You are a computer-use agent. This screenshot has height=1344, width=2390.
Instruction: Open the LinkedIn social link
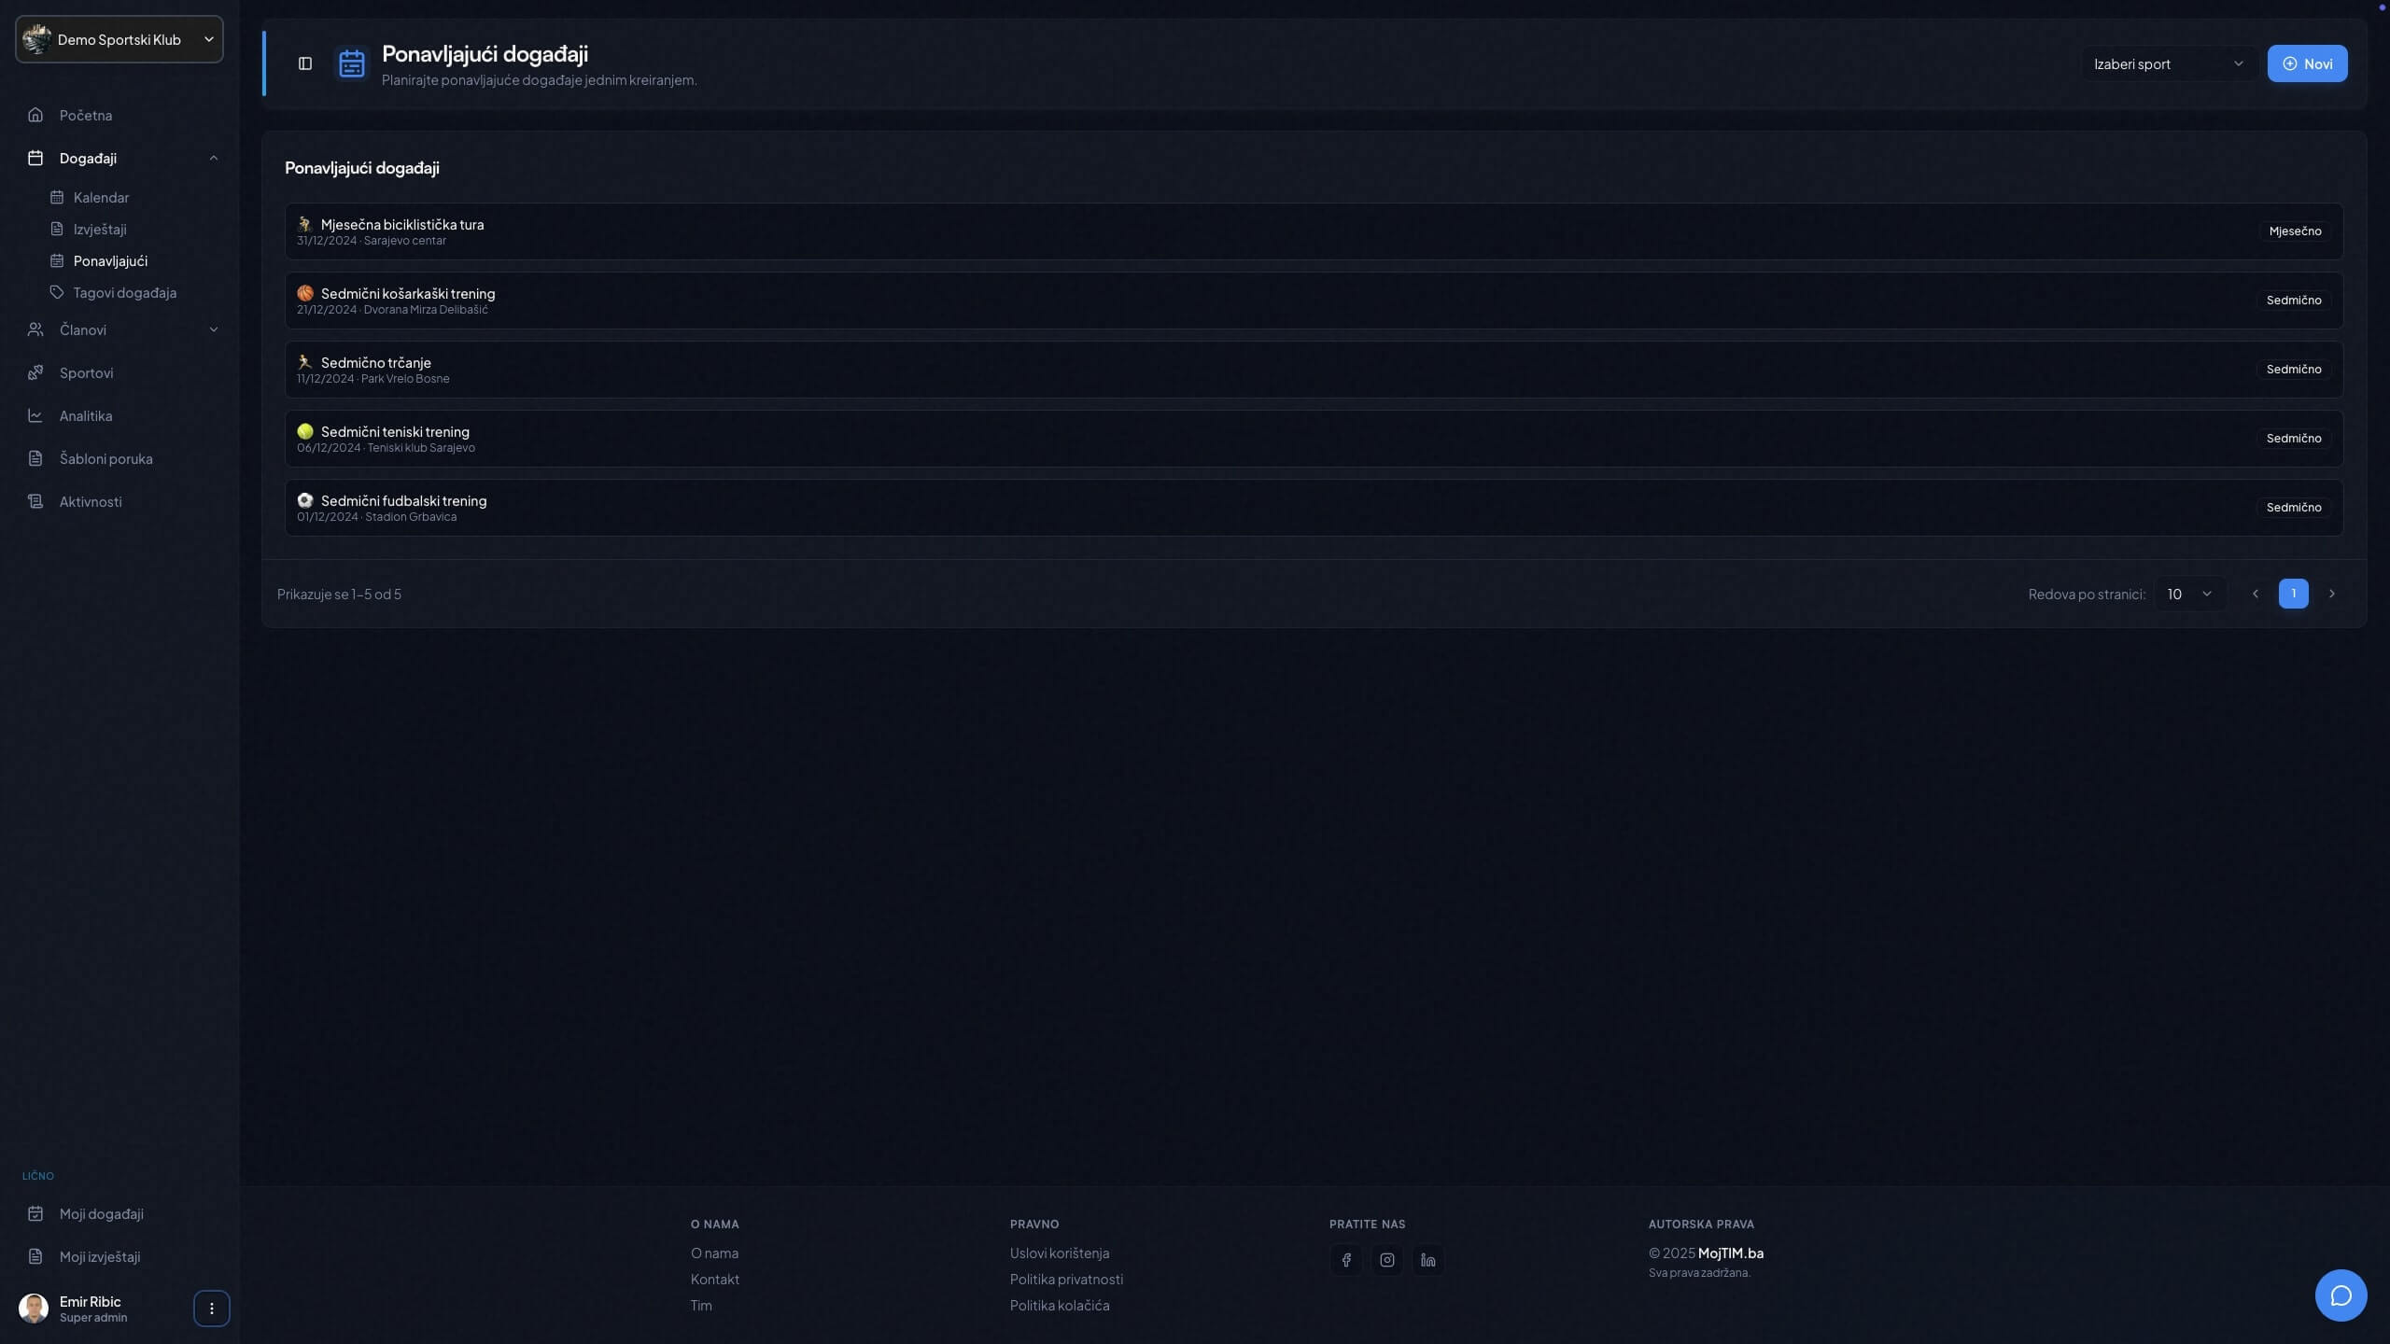[x=1428, y=1260]
